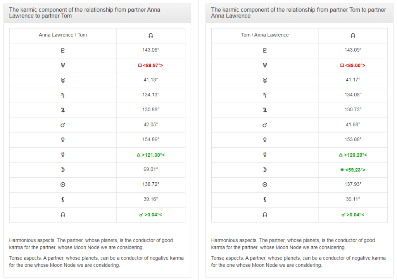The width and height of the screenshot is (397, 280).
Task: Click the green trine value 120.20°
Action: coord(353,155)
